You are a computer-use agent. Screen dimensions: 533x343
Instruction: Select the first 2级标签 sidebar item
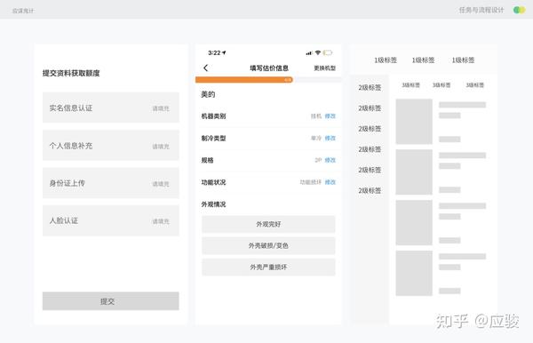click(x=370, y=88)
